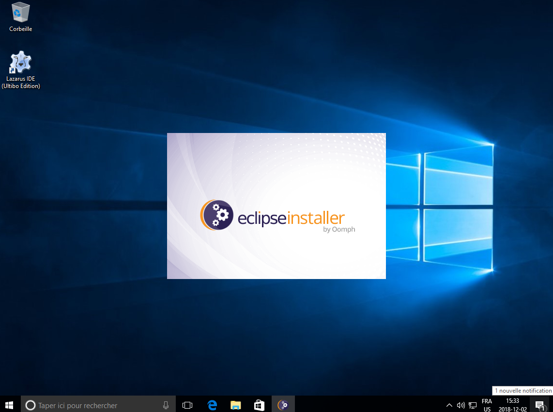This screenshot has width=553, height=412.
Task: Open the FRA US language switcher
Action: pyautogui.click(x=487, y=405)
